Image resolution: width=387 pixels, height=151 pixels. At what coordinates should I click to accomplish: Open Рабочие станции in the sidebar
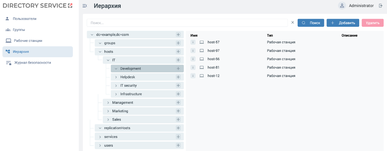click(28, 41)
